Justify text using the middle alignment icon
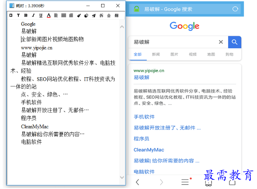 (x=63, y=15)
